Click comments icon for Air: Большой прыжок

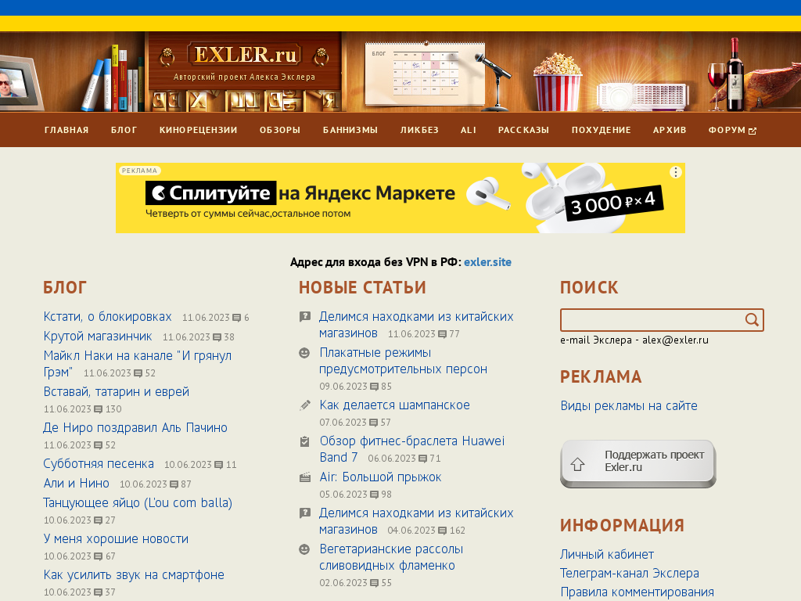[375, 495]
